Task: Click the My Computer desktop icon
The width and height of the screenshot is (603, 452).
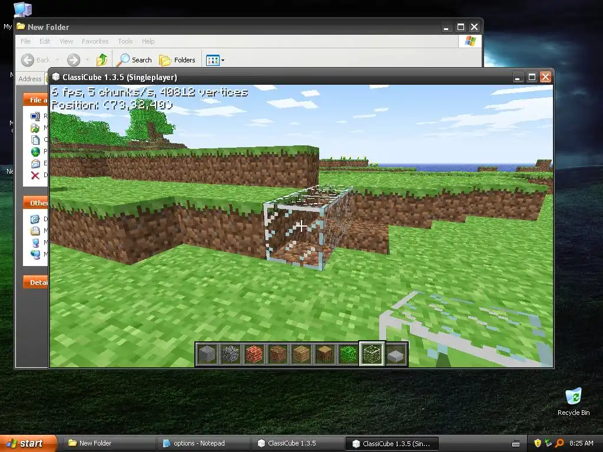Action: pos(22,9)
